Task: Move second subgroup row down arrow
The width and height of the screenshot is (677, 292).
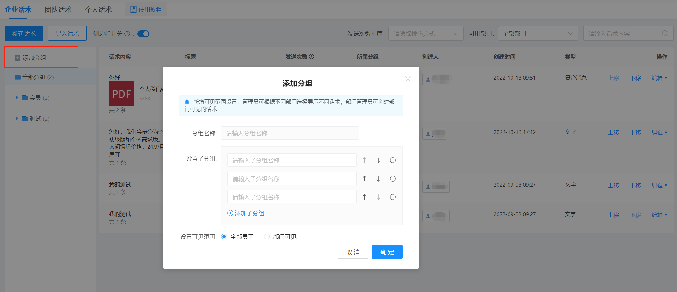Action: (378, 179)
